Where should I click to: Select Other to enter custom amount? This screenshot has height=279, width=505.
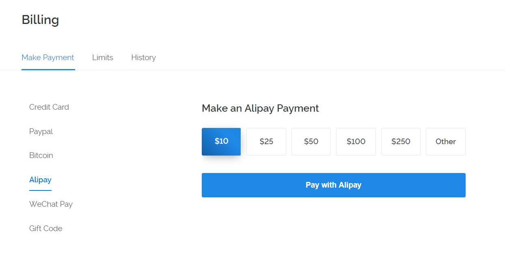pos(445,142)
